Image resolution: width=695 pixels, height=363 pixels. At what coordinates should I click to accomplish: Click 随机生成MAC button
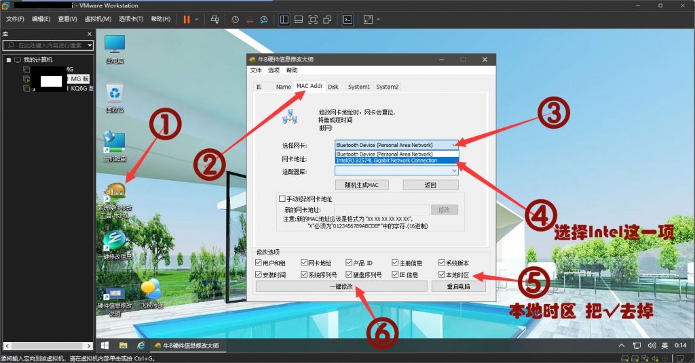(x=362, y=185)
